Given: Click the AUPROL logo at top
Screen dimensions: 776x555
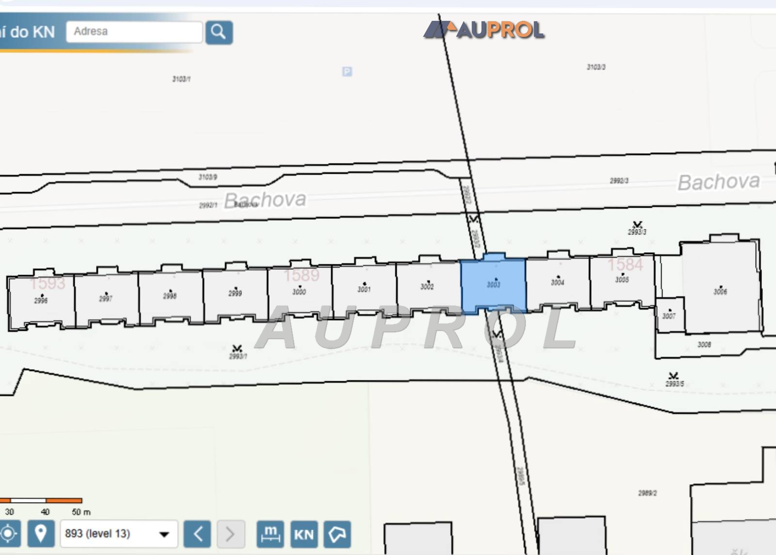Looking at the screenshot, I should (x=484, y=30).
